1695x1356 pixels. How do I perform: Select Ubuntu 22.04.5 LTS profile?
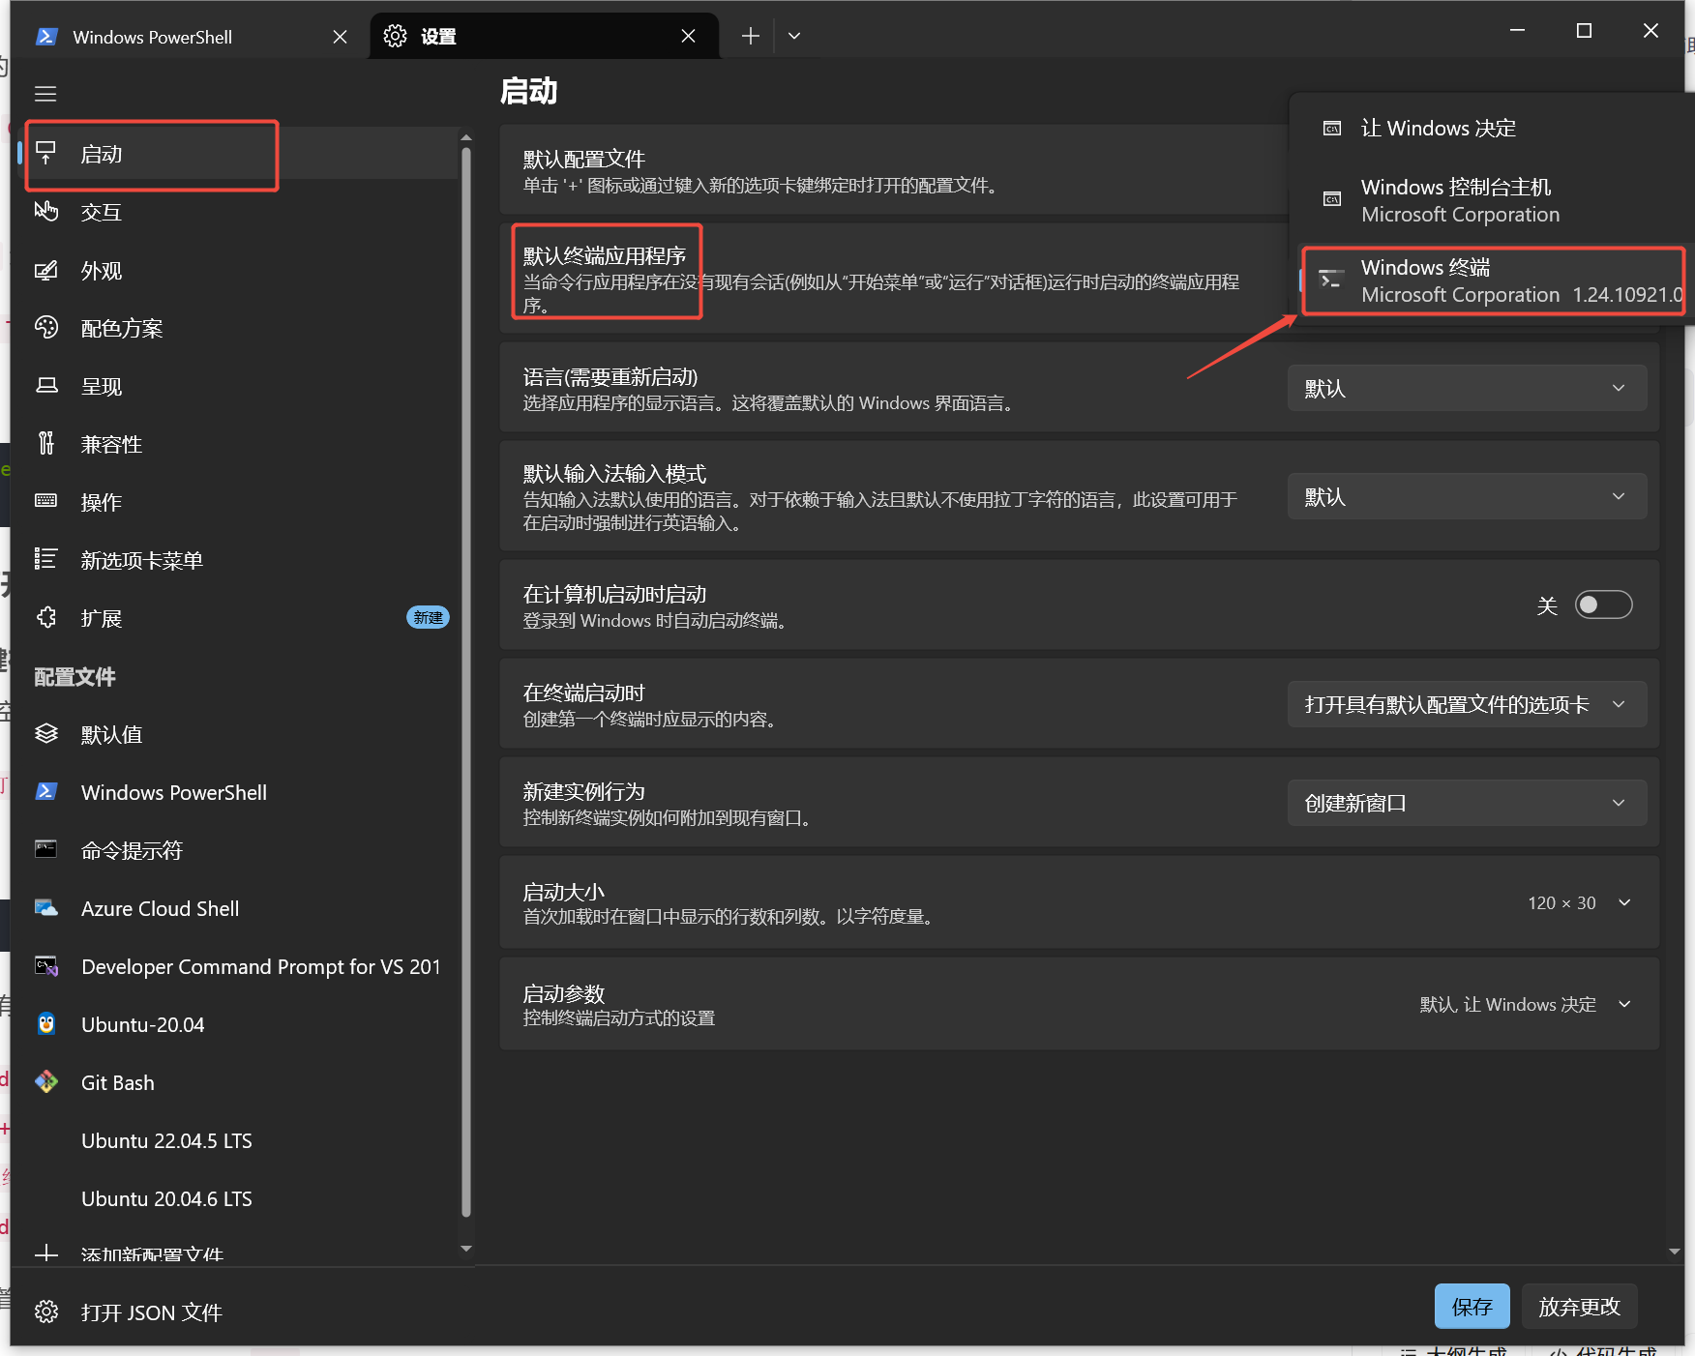tap(237, 1140)
